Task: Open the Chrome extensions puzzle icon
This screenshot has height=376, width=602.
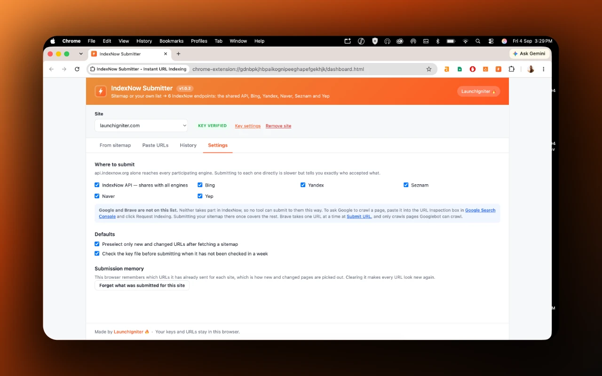Action: [x=512, y=69]
